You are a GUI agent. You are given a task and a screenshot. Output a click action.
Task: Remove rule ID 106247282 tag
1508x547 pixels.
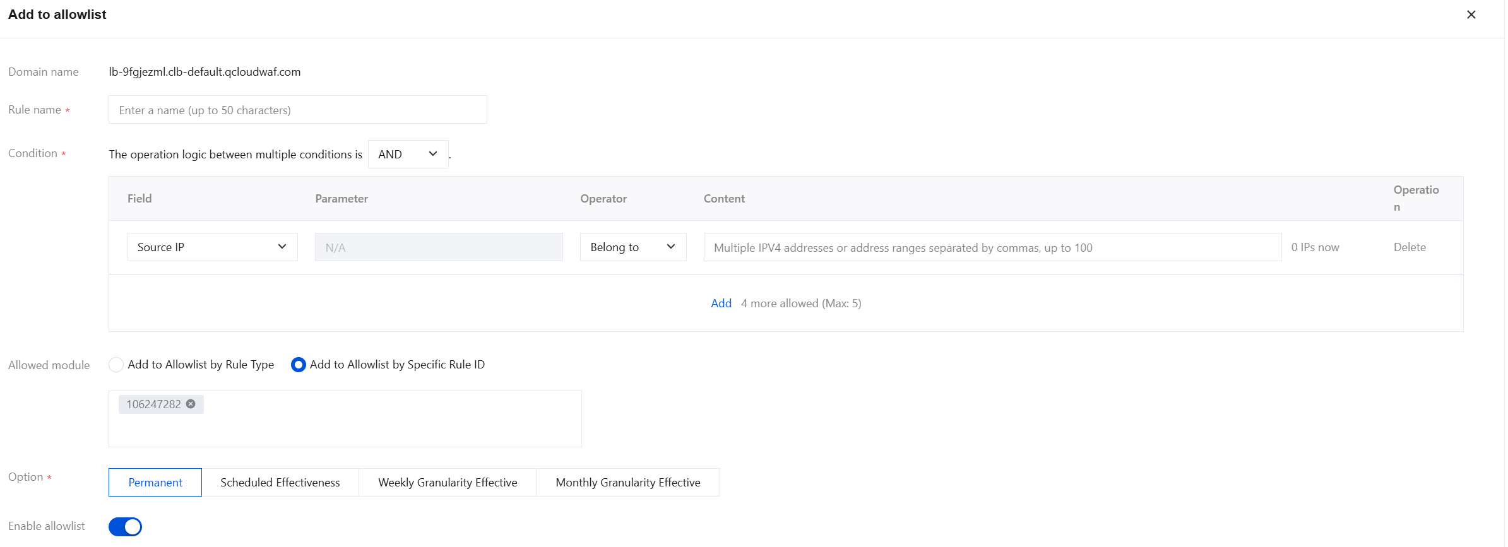tap(191, 404)
